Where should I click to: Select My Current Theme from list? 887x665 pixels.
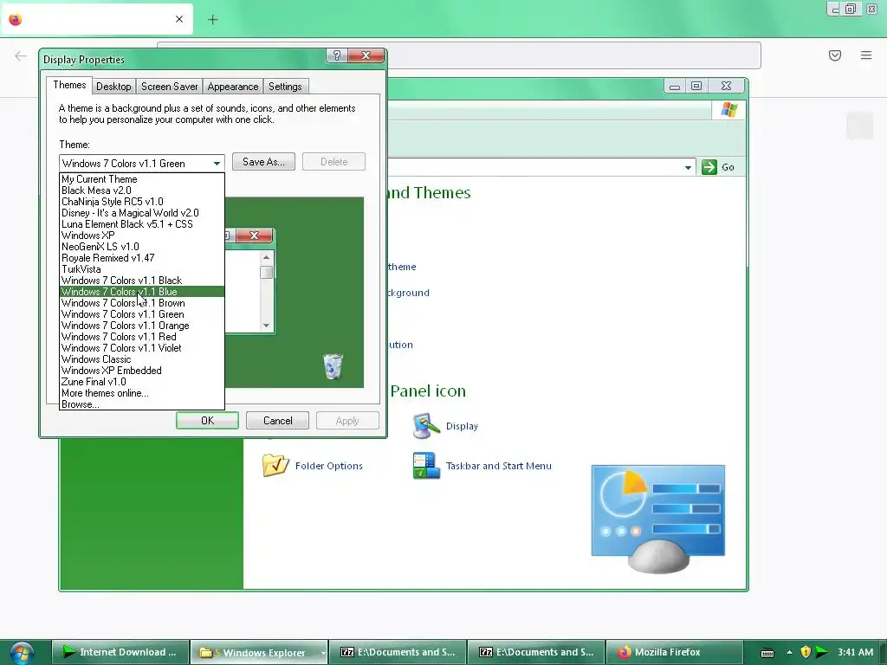coord(142,179)
